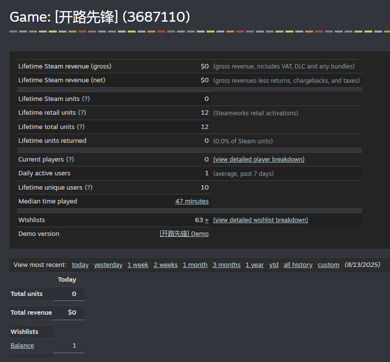390x362 pixels.
Task: Open the 47 minutes median time link
Action: (192, 201)
